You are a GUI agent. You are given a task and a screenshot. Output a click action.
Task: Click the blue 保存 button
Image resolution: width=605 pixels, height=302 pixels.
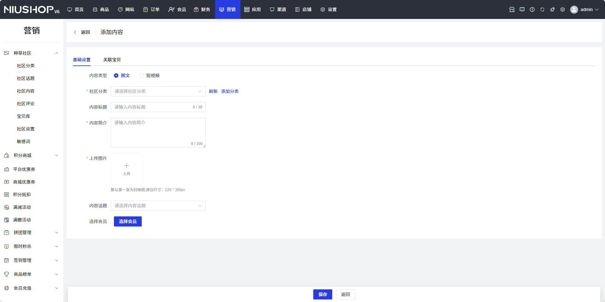coord(322,294)
